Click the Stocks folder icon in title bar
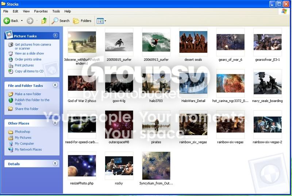 (x=3, y=4)
